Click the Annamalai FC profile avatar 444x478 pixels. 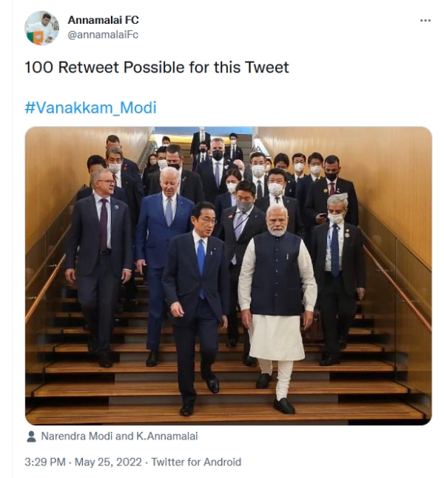(41, 28)
